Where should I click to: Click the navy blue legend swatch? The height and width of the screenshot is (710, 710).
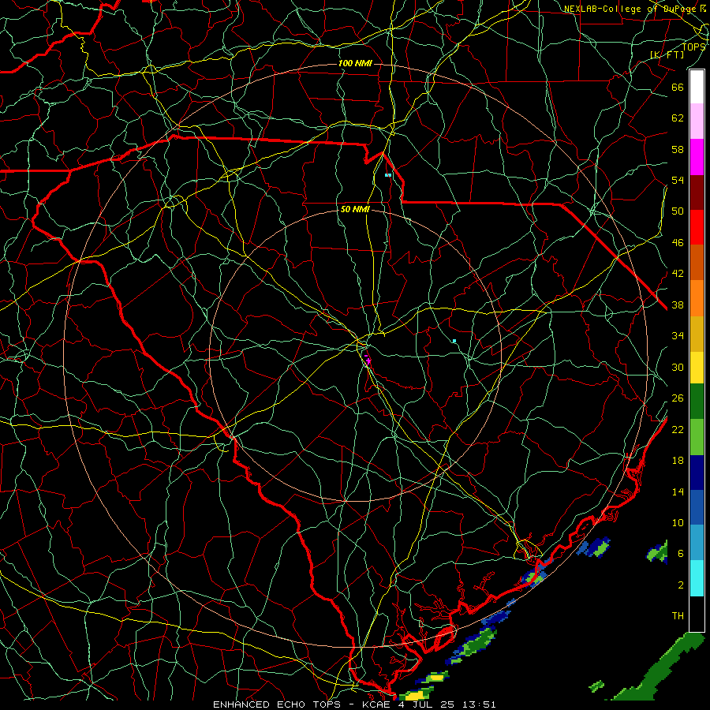[697, 473]
